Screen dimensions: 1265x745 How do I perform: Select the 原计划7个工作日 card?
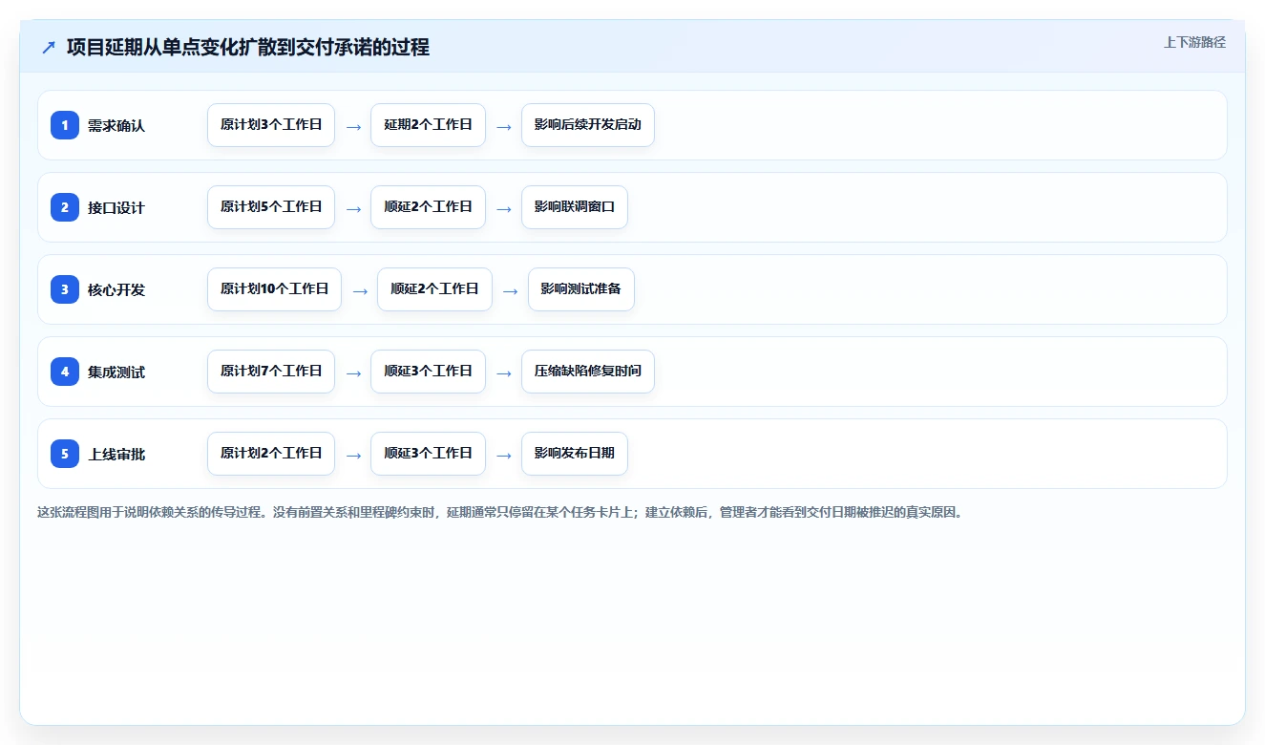(x=271, y=372)
